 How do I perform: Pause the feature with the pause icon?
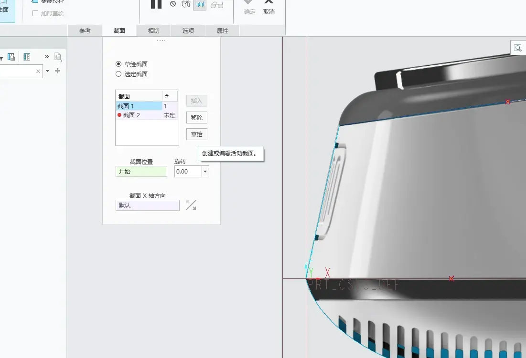pyautogui.click(x=156, y=4)
